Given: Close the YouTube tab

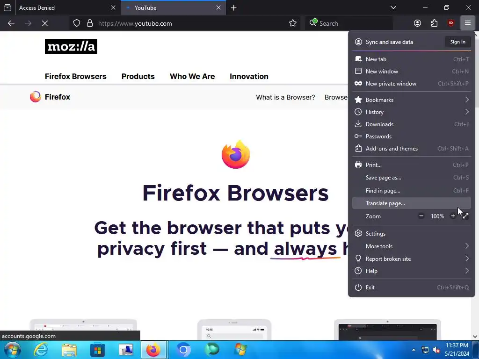Looking at the screenshot, I should point(218,7).
